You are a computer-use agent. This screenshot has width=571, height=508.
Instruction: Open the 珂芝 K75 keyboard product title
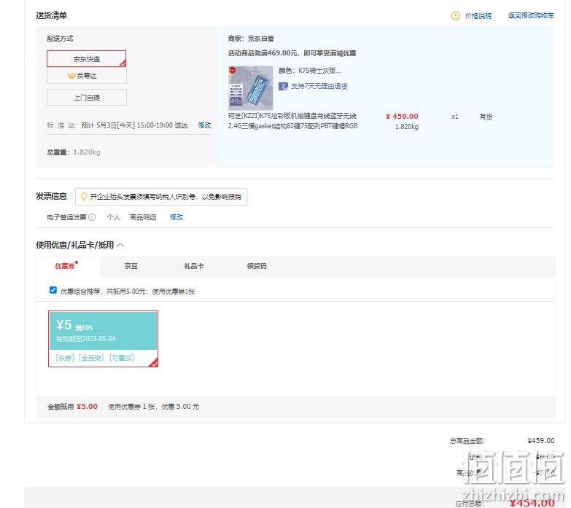(292, 121)
